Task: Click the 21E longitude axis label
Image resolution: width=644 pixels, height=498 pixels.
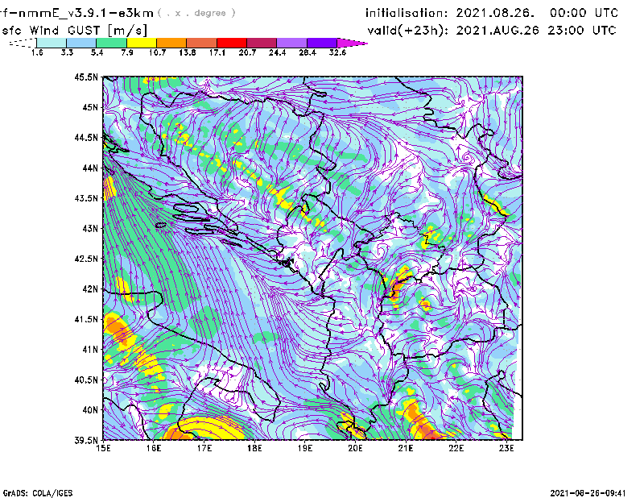Action: [406, 448]
